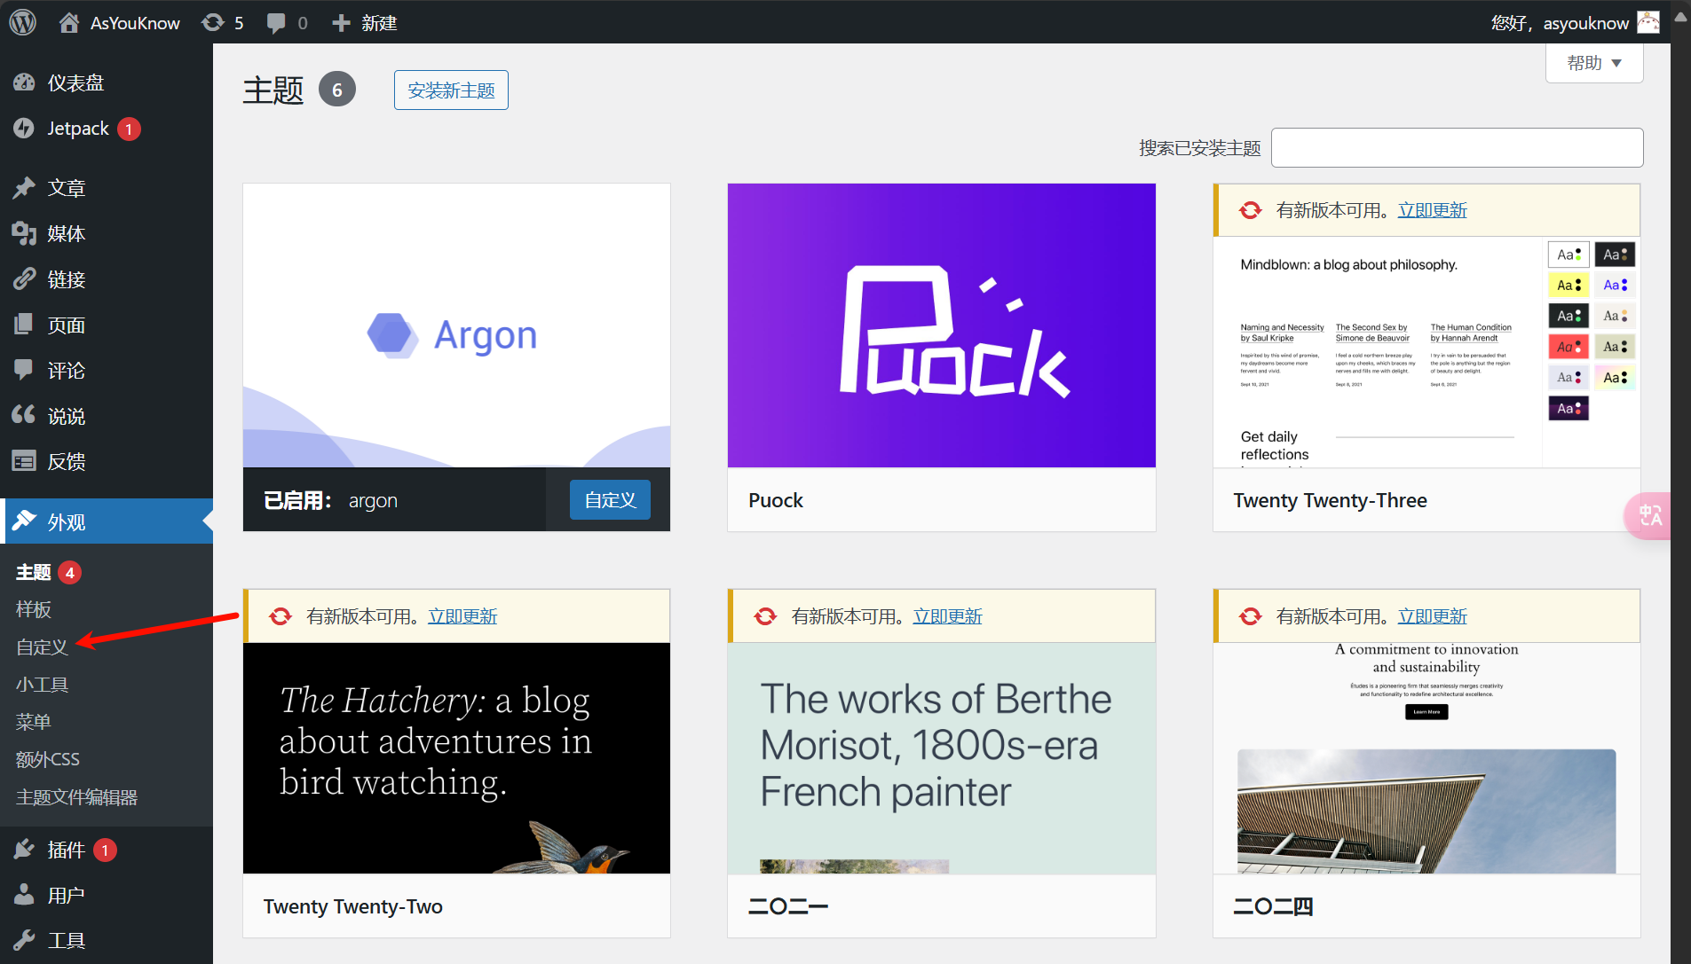Open the Puock theme thumbnail
1691x964 pixels.
coord(942,325)
